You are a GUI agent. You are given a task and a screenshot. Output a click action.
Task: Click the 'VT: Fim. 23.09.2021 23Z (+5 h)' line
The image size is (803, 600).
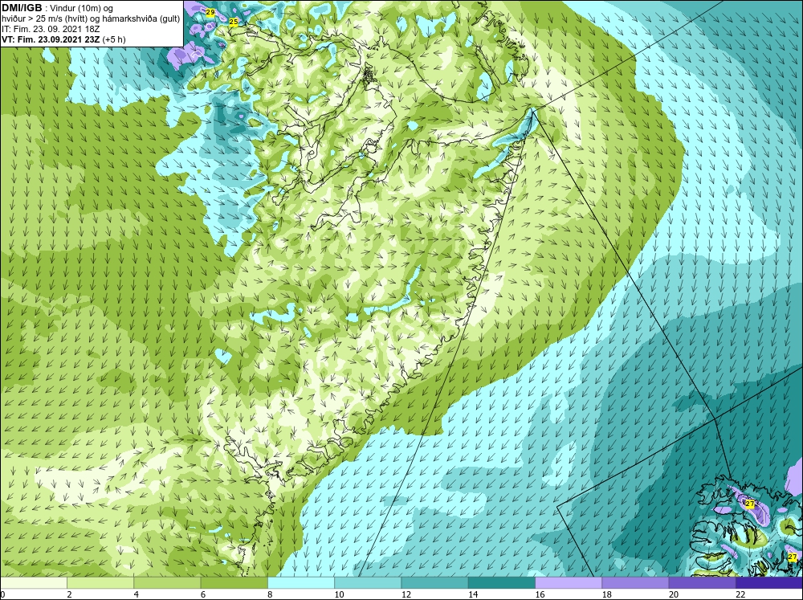(x=63, y=39)
